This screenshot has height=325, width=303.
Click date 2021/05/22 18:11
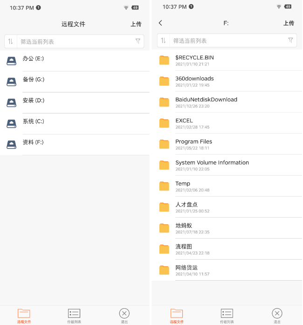(193, 148)
